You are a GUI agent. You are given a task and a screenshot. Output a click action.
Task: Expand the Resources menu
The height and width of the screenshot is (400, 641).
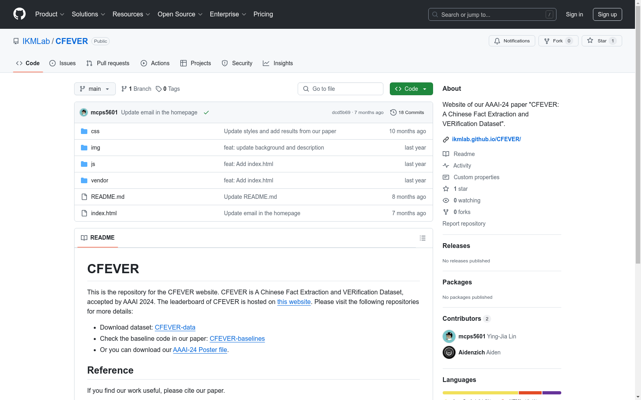tap(131, 14)
